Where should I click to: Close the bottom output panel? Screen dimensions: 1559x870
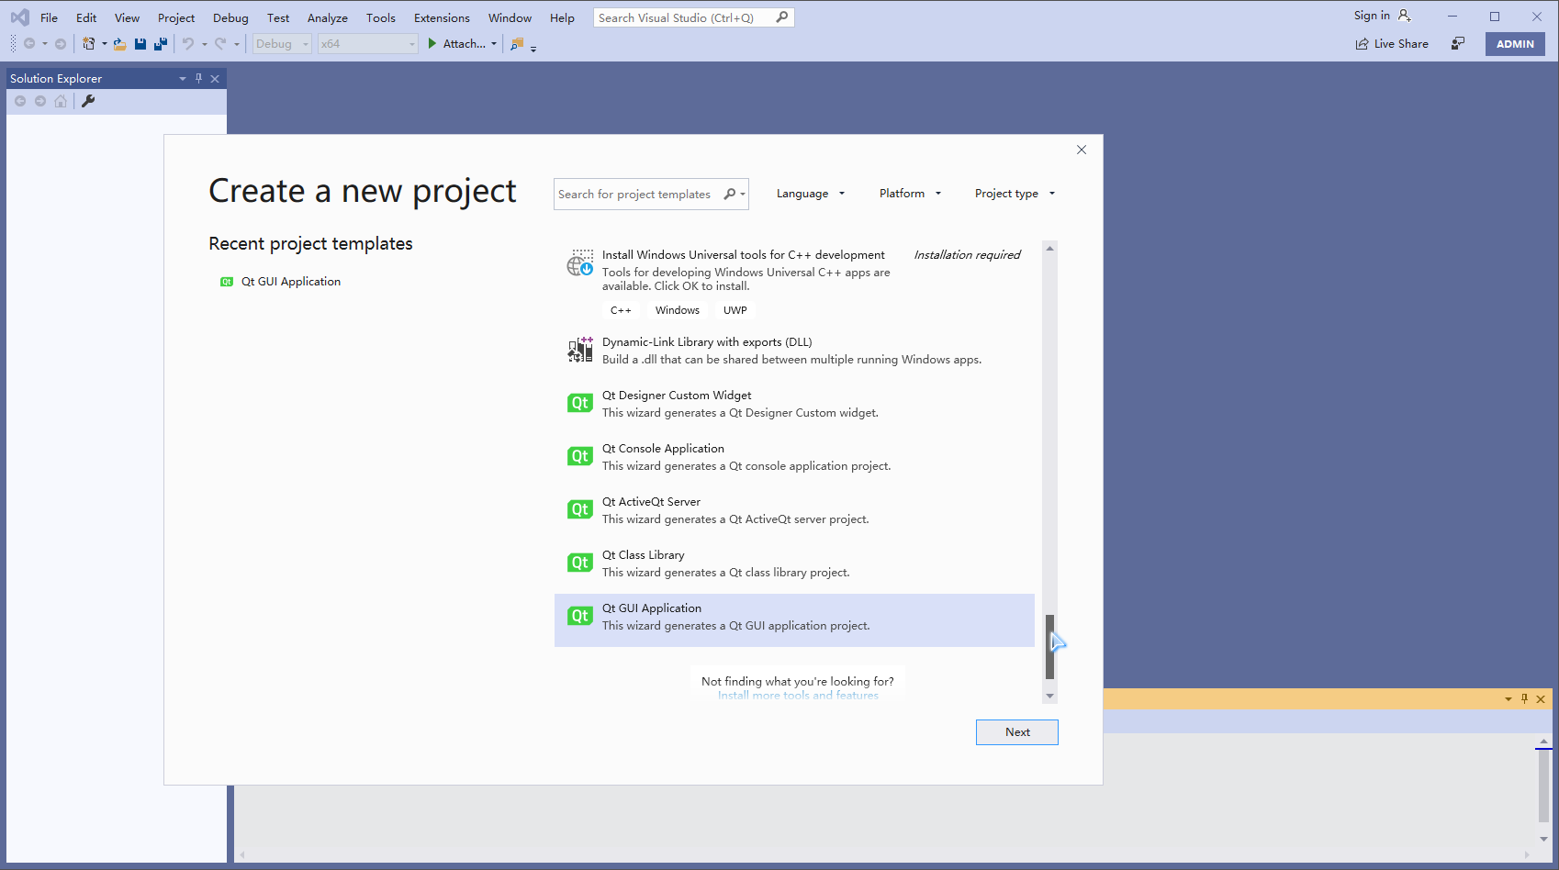(1541, 699)
